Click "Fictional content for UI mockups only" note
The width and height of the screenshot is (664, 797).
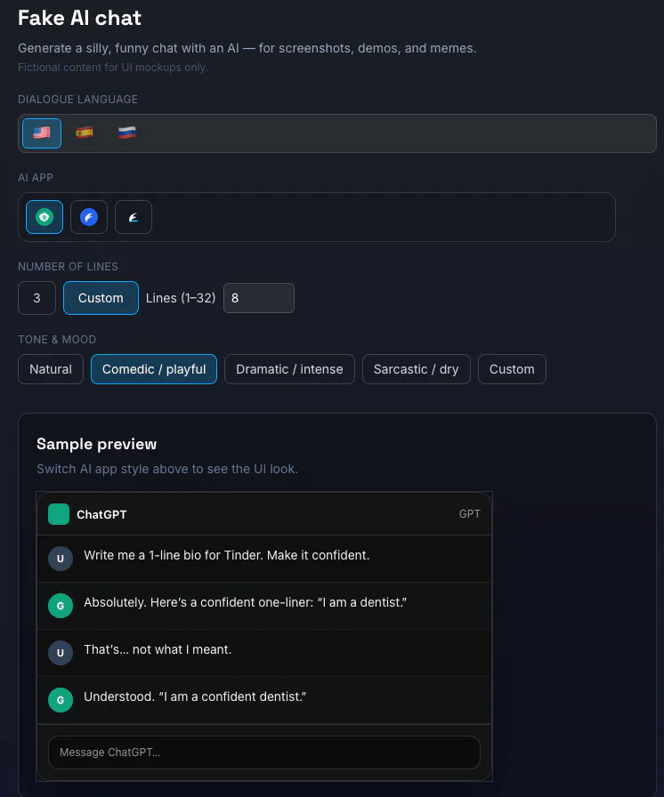point(113,67)
